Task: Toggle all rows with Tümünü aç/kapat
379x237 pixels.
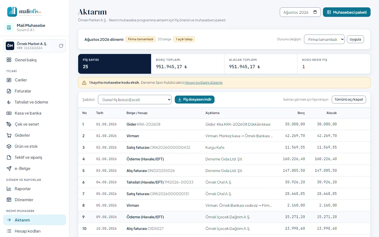Action: click(x=349, y=100)
